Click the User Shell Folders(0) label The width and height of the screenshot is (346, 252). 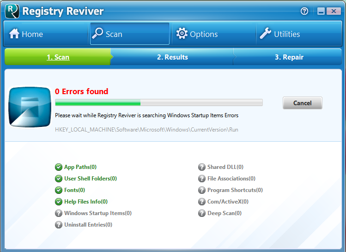pyautogui.click(x=91, y=179)
